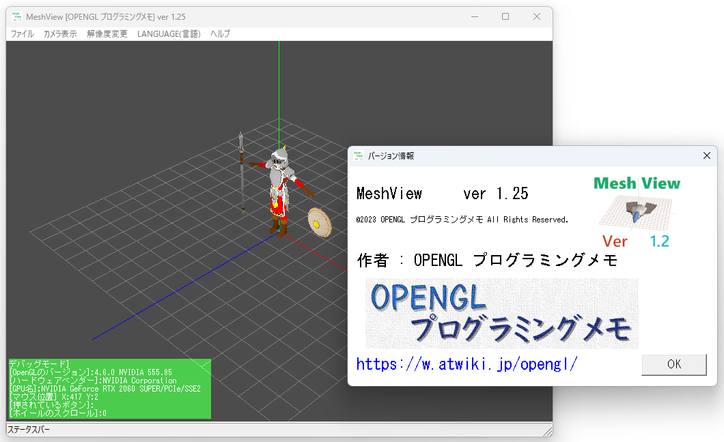Click the ステータスバー status bar text
The image size is (724, 442).
click(x=29, y=430)
